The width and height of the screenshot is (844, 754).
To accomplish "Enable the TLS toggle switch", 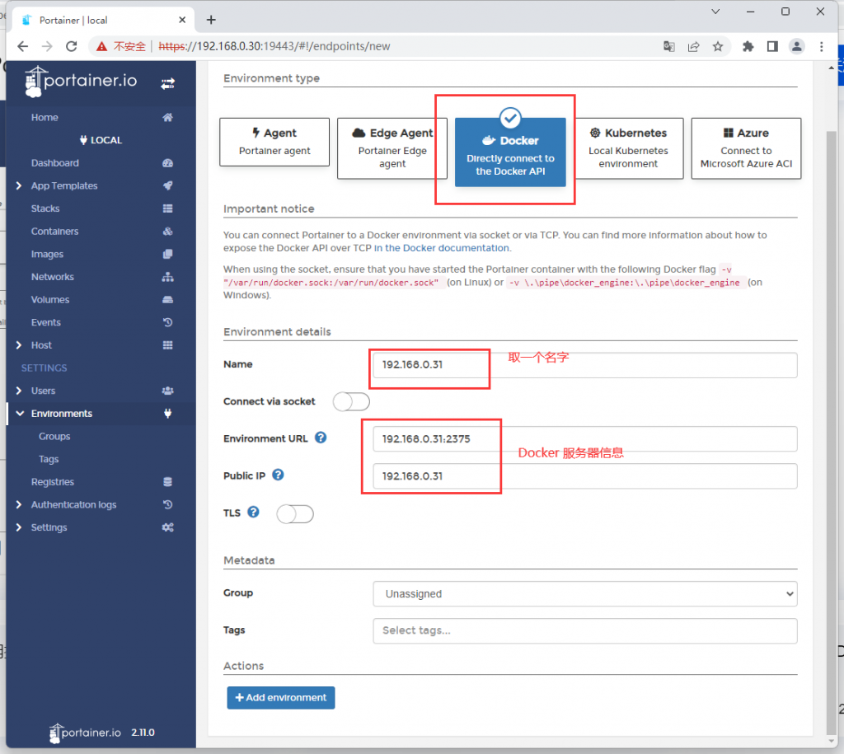I will click(295, 514).
